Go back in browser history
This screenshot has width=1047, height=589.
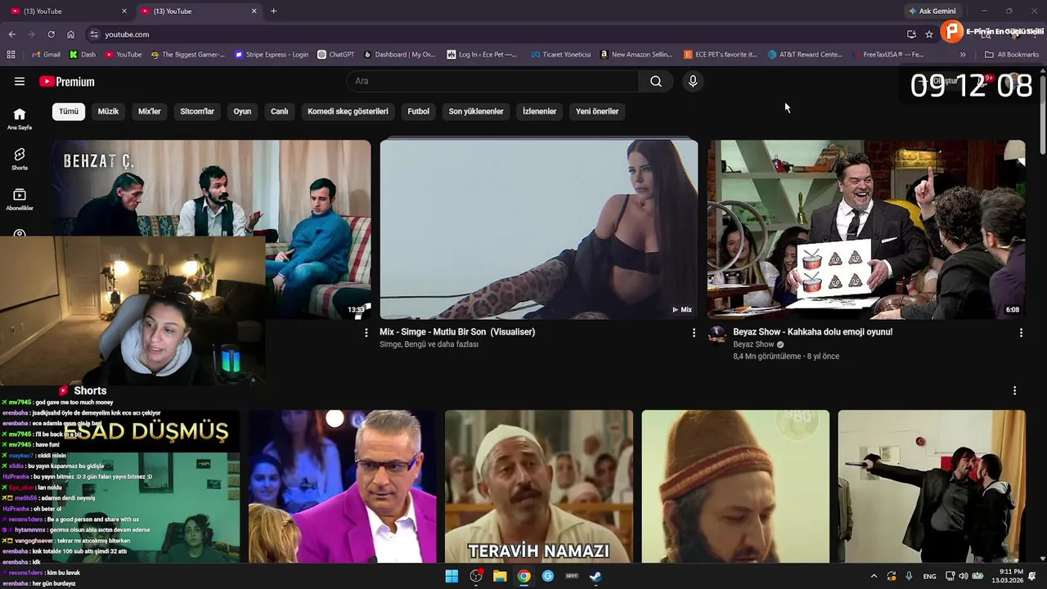(11, 34)
